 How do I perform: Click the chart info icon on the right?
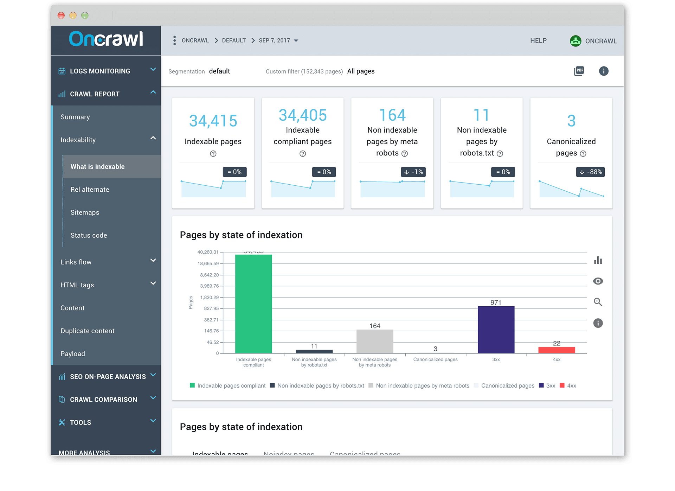tap(598, 323)
